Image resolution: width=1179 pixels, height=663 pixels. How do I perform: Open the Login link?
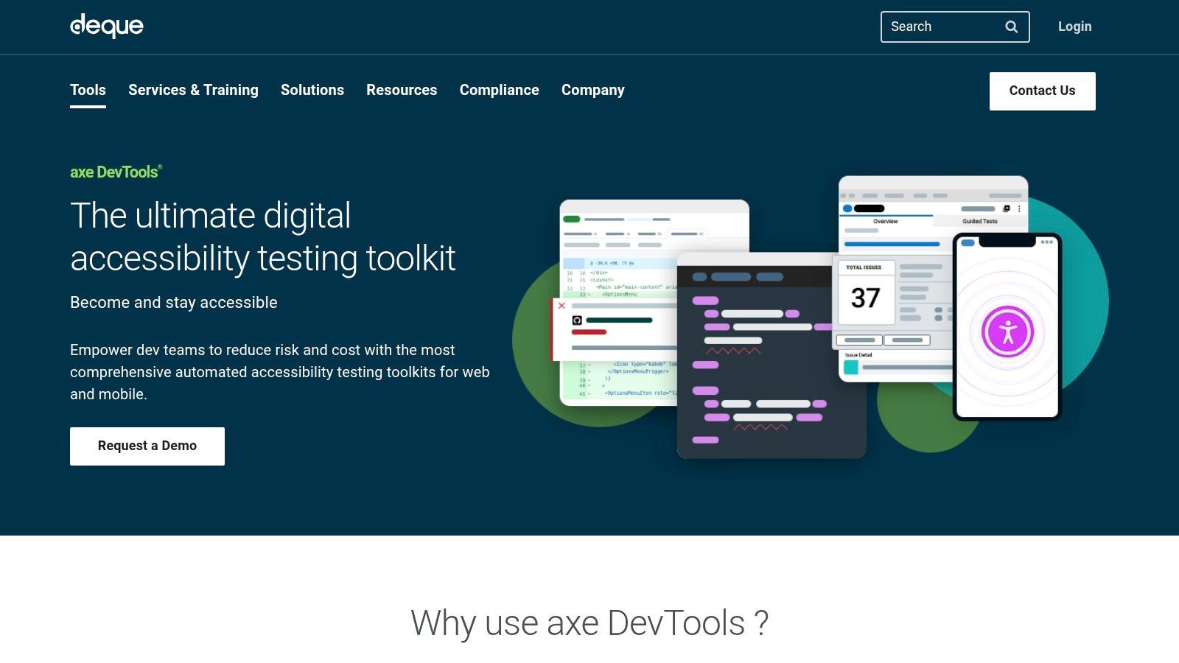pos(1075,26)
